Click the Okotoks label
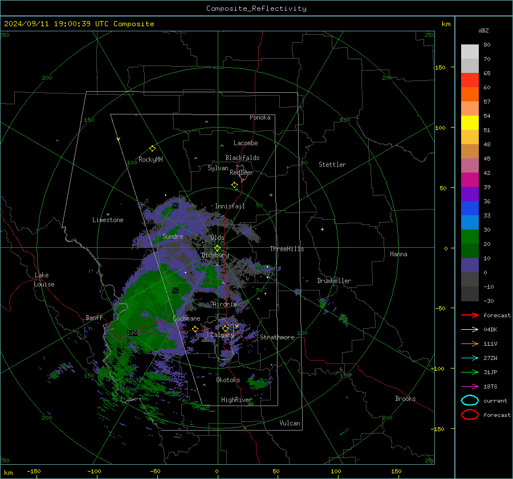This screenshot has height=479, width=513. click(x=228, y=380)
